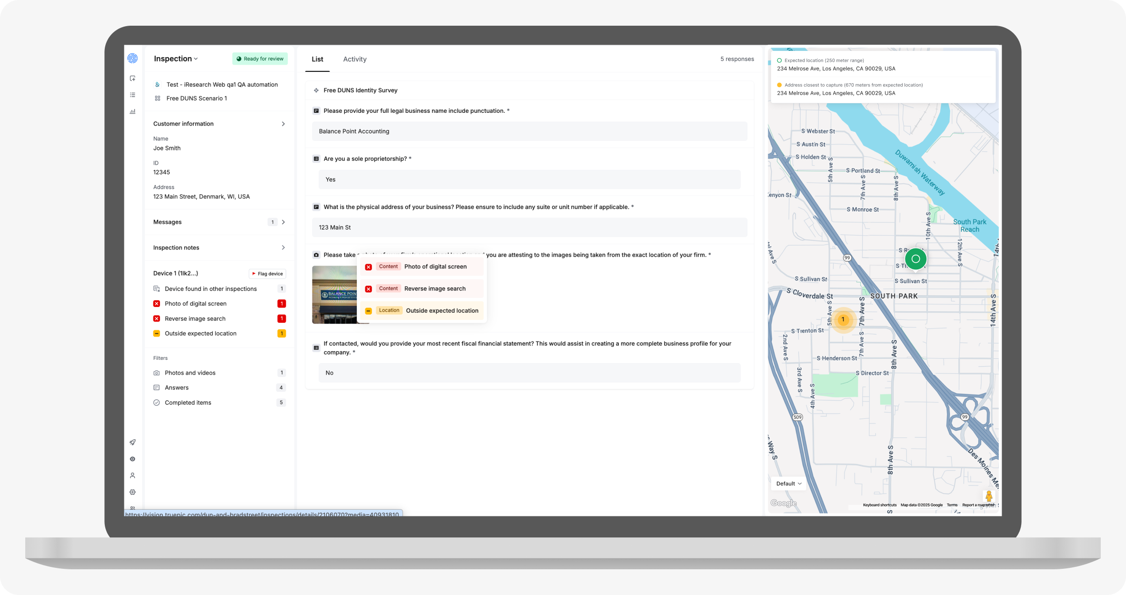The width and height of the screenshot is (1126, 595).
Task: Click the orange cluster marker on the map
Action: pos(843,320)
